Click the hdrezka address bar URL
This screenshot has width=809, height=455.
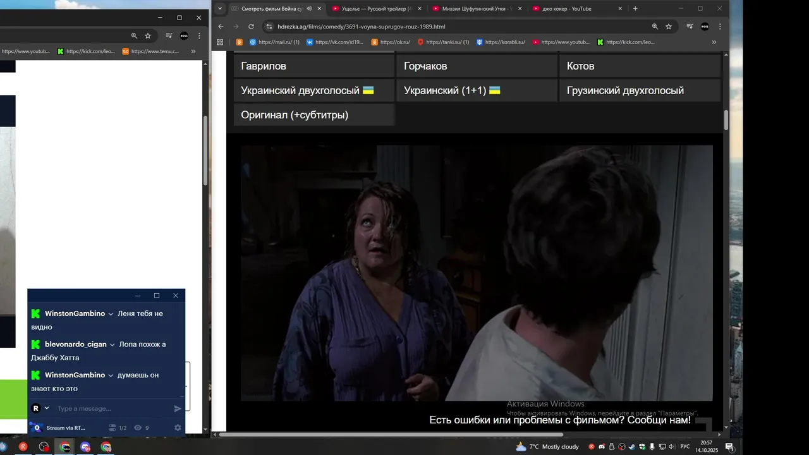pyautogui.click(x=361, y=27)
